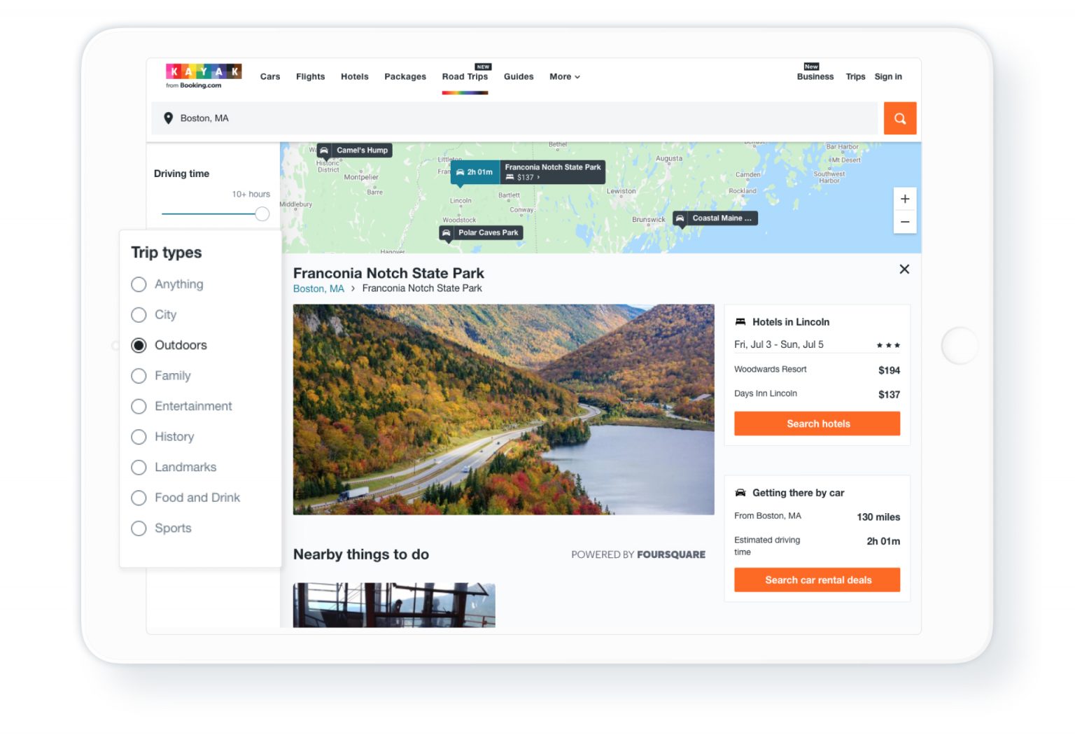The height and width of the screenshot is (735, 1075).
Task: Switch to the Flights section
Action: coord(310,76)
